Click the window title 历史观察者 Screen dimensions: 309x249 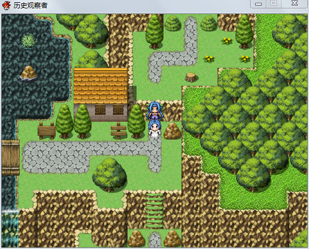point(30,5)
